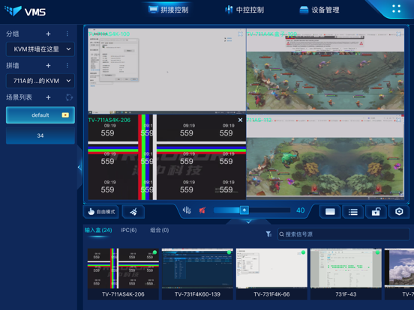Click volume value 40

300,210
